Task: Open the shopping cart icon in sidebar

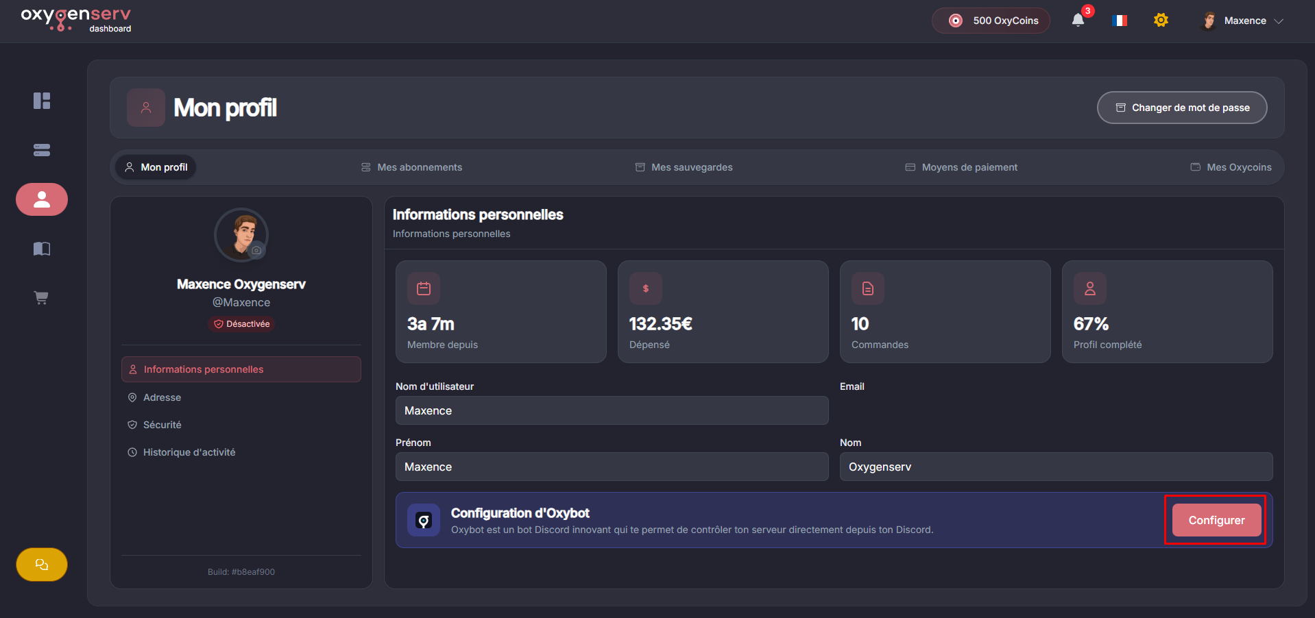Action: coord(42,298)
